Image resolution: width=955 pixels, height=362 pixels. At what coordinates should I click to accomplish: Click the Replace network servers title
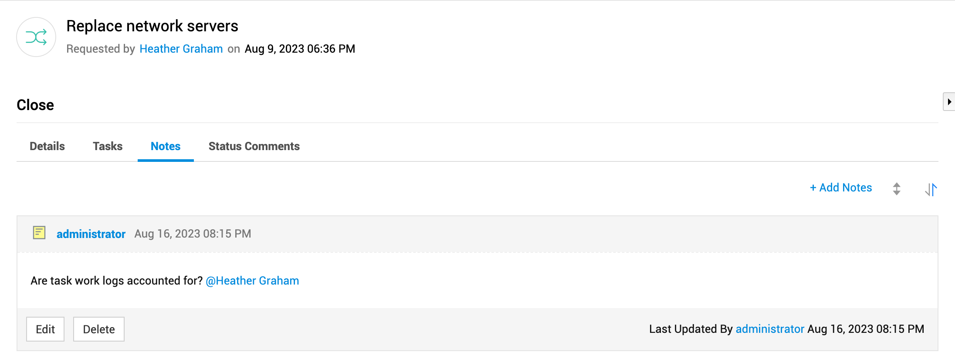click(x=152, y=26)
